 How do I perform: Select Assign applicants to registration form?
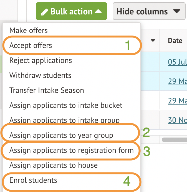click(x=71, y=150)
